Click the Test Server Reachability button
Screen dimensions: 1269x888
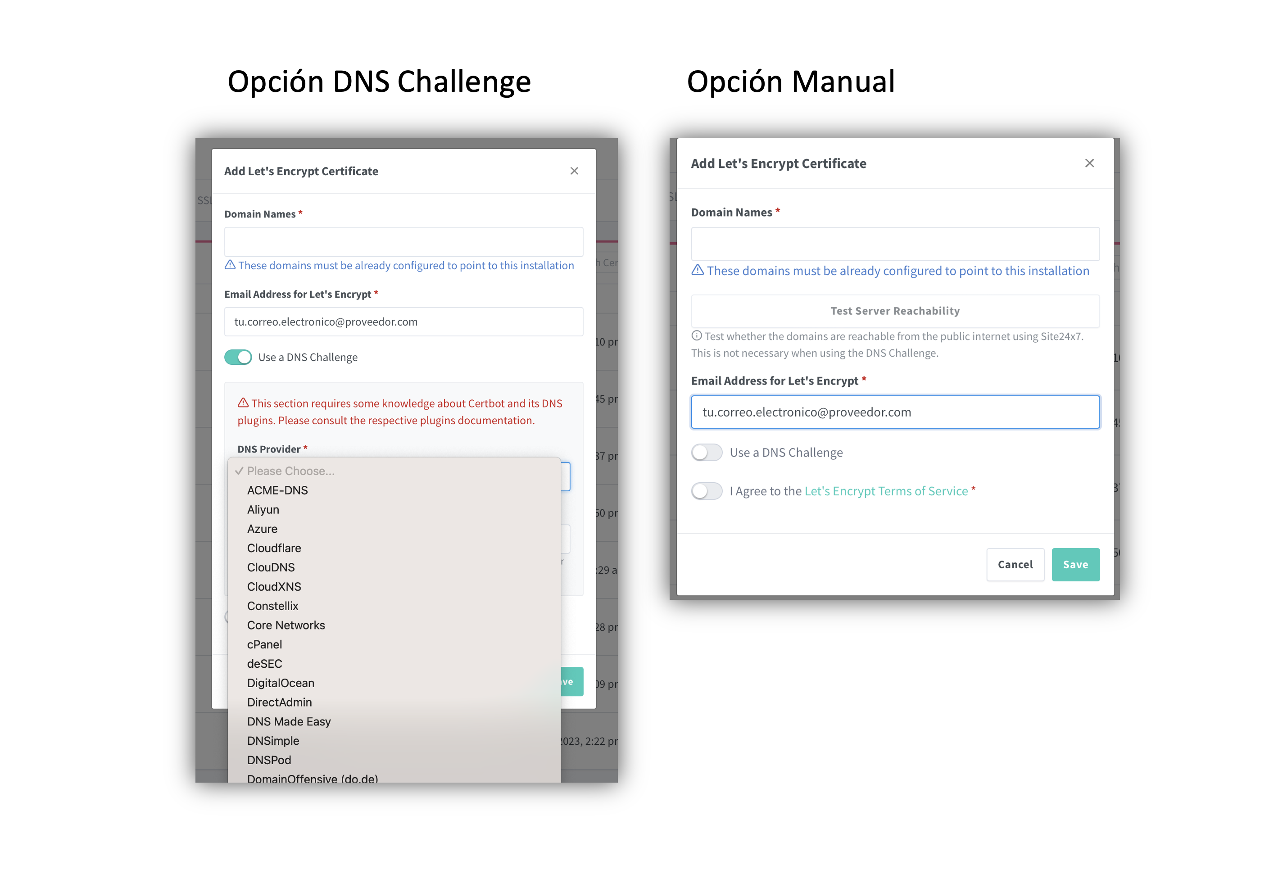[895, 311]
